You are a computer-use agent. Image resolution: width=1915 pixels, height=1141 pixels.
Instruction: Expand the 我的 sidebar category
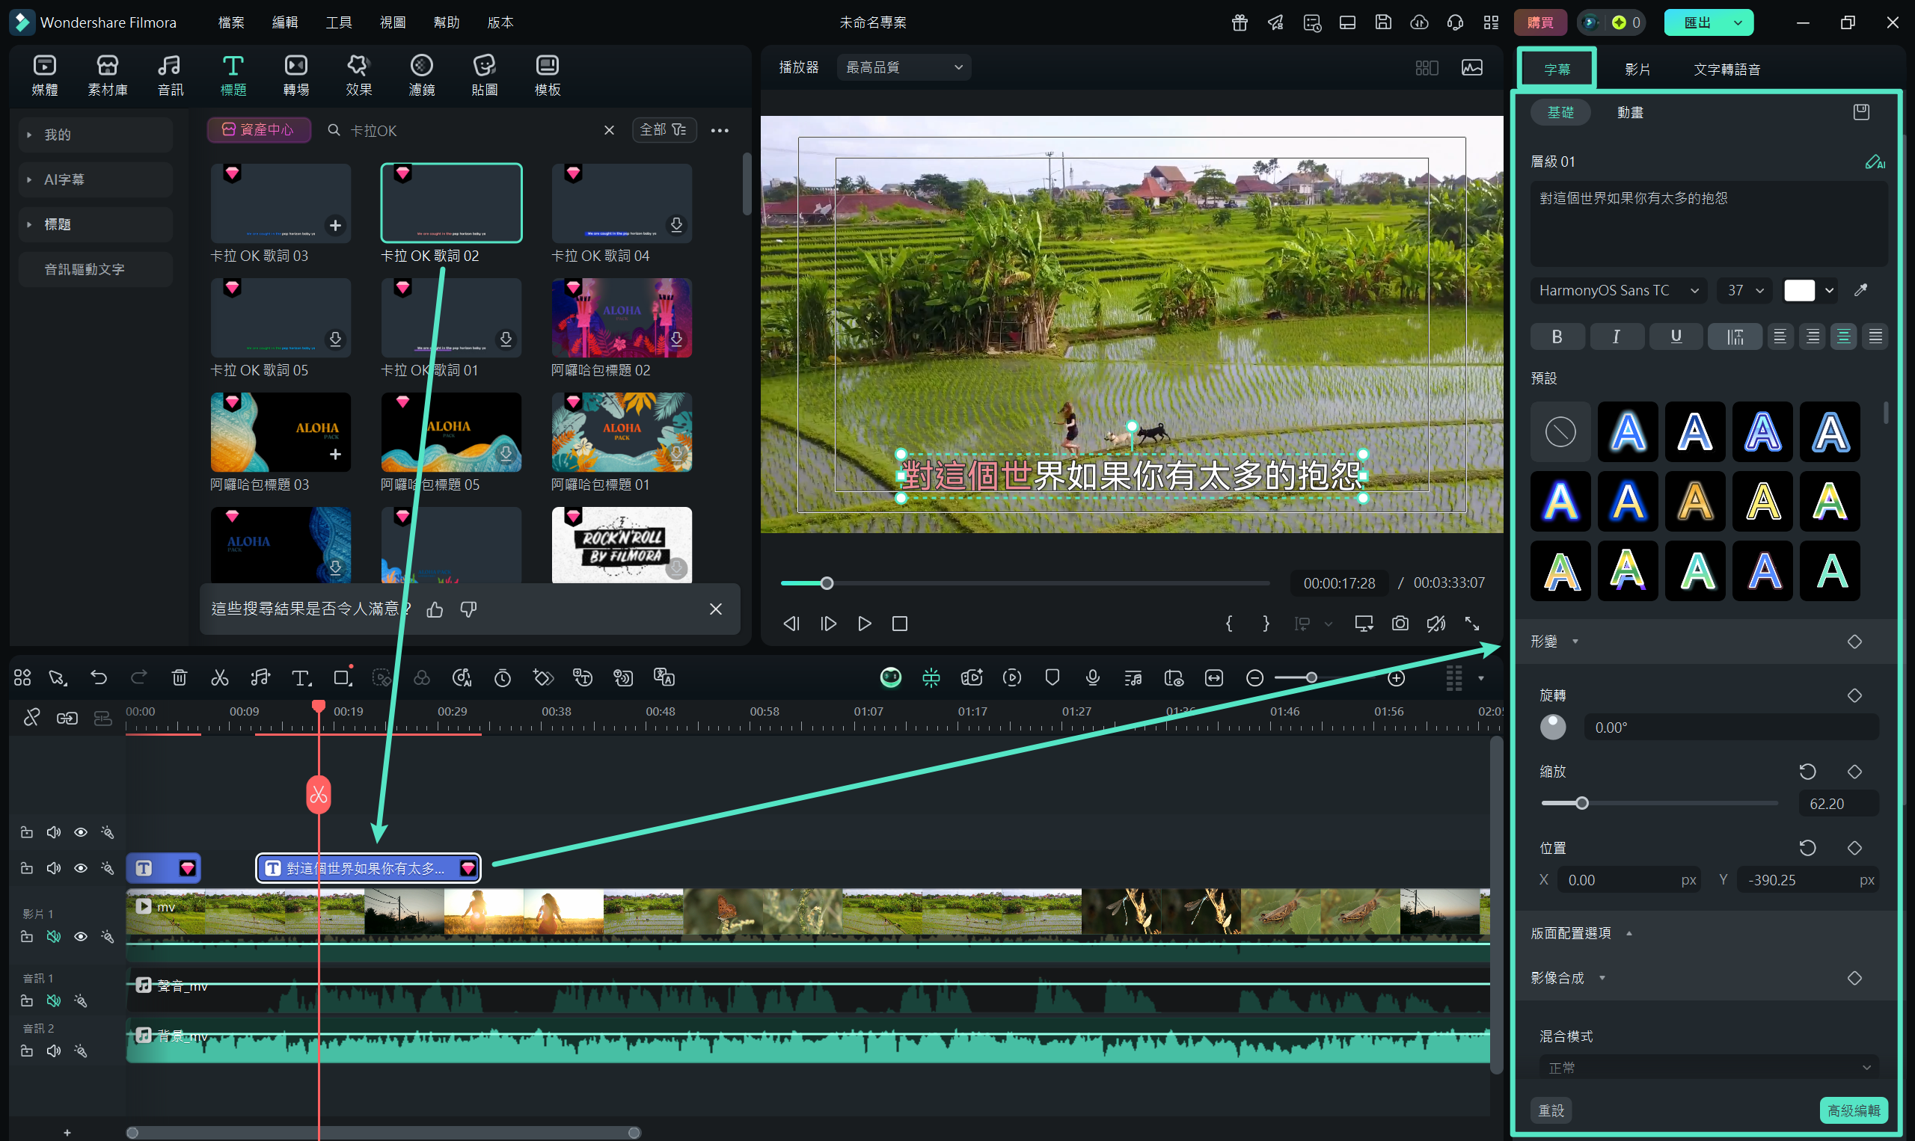click(x=95, y=135)
